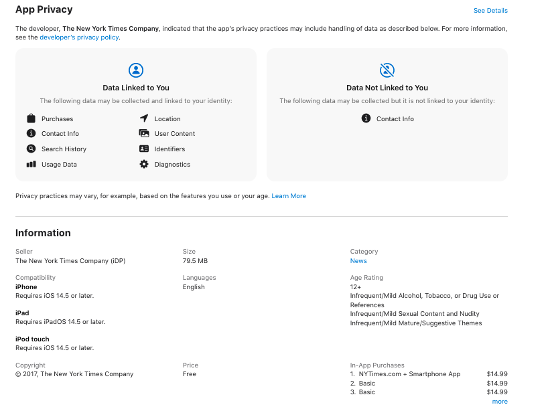Click the Purchases shopping bag icon

click(x=31, y=118)
